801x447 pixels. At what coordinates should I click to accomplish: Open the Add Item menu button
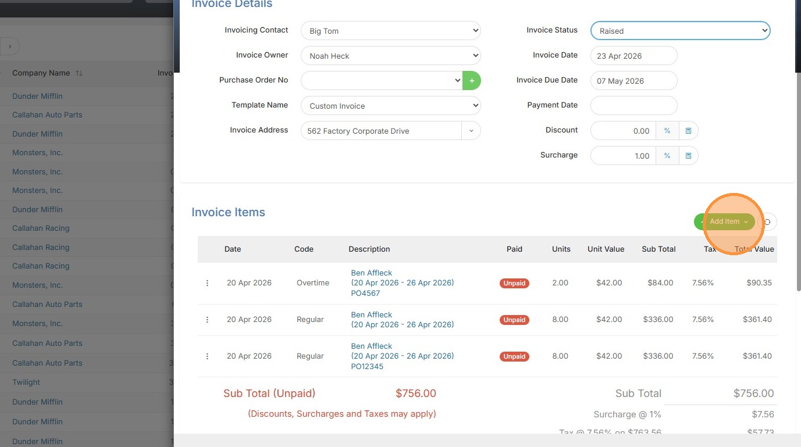click(728, 221)
